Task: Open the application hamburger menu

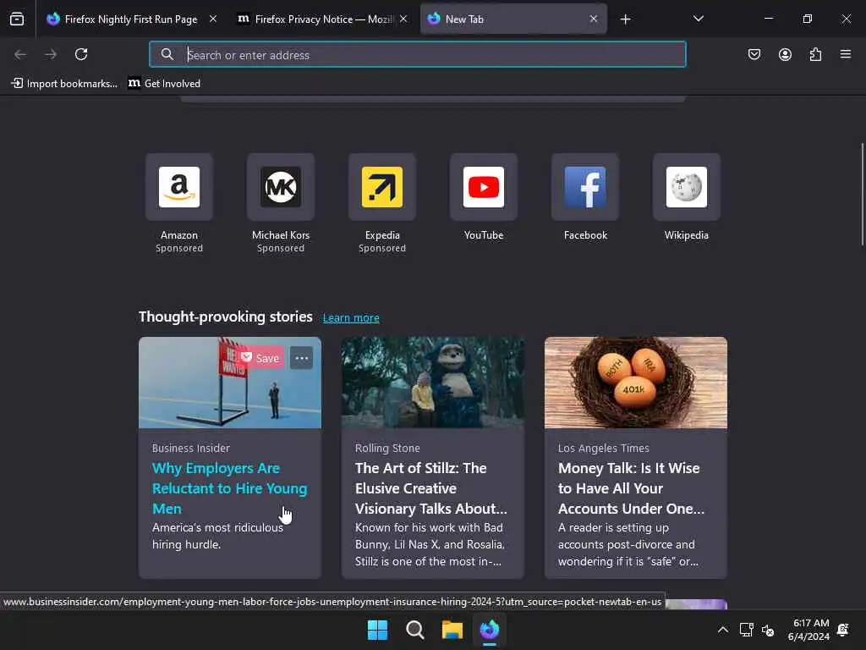Action: pos(846,54)
